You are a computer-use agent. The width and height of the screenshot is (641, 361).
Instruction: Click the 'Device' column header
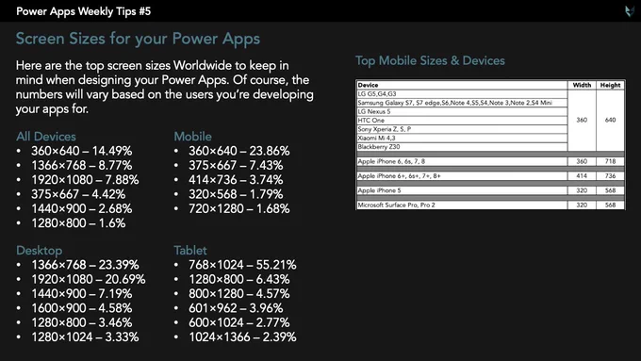[x=462, y=85]
